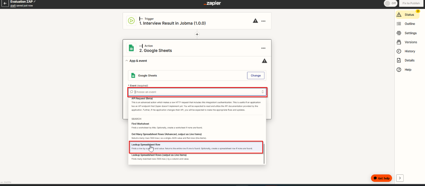
Task: Click the App & event warning icon
Action: point(264,61)
